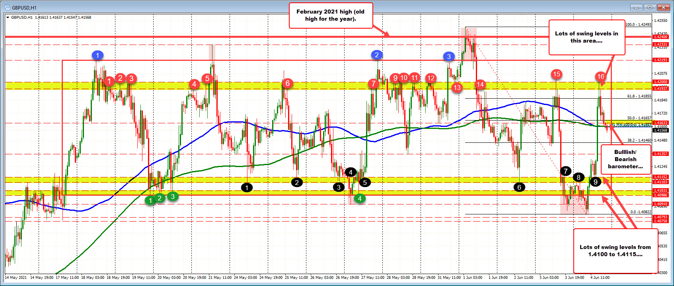Expand the triangle next to GBPUSD,H1 chart label

tap(8, 18)
